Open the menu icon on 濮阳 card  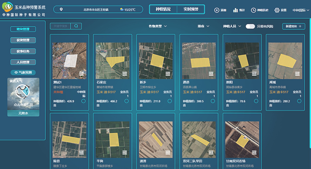click(254, 74)
